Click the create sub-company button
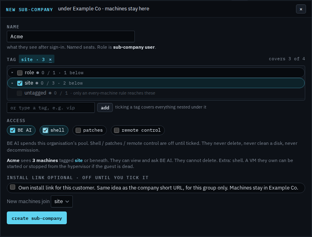The height and width of the screenshot is (237, 312). pos(37,218)
